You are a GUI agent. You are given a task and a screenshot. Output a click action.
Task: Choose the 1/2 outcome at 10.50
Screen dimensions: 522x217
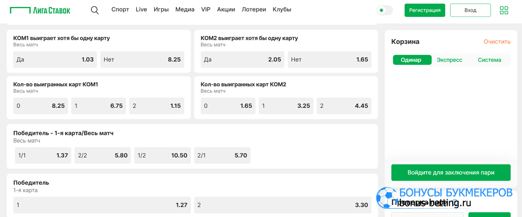point(163,155)
